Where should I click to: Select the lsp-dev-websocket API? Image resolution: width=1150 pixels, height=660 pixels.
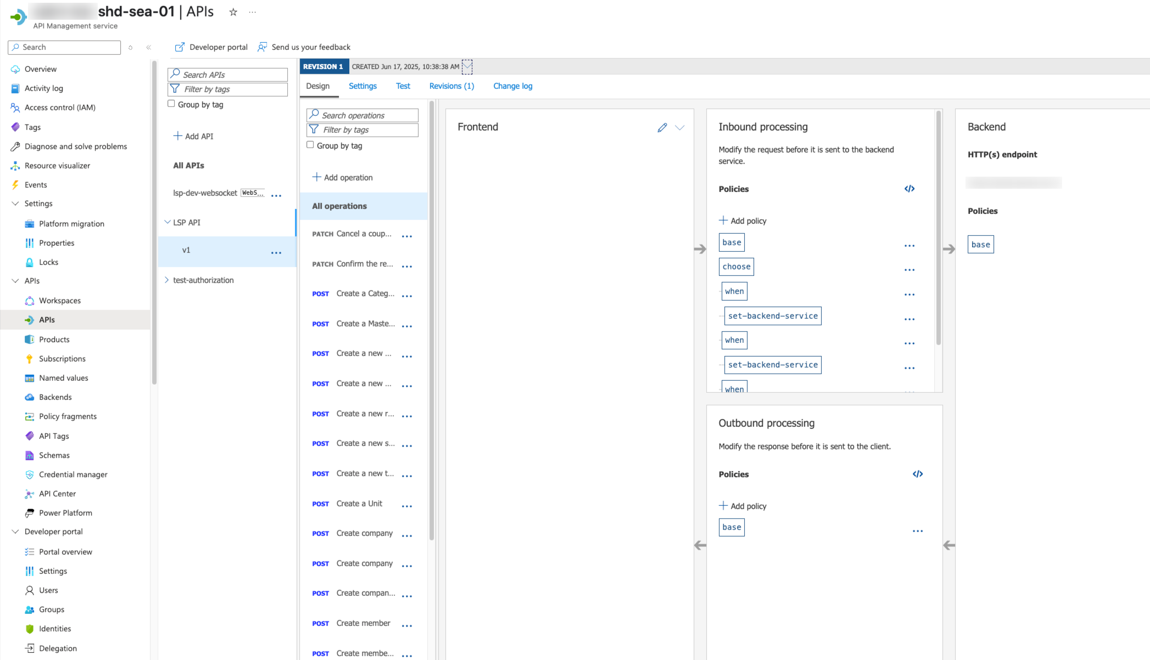pyautogui.click(x=205, y=193)
